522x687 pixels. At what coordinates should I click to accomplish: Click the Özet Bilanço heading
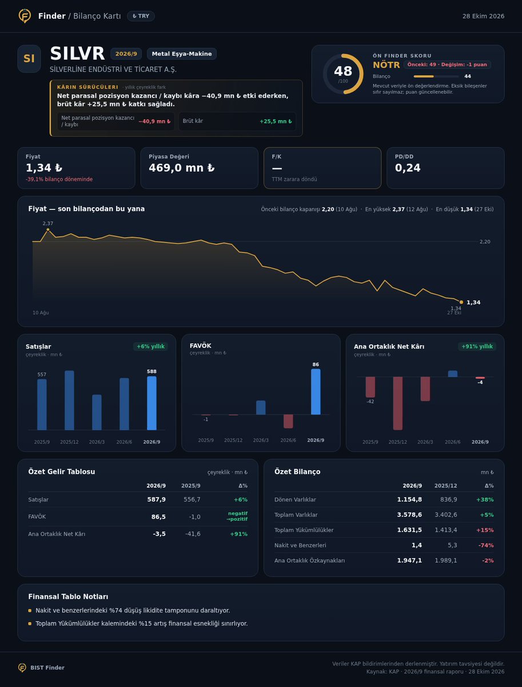[297, 472]
